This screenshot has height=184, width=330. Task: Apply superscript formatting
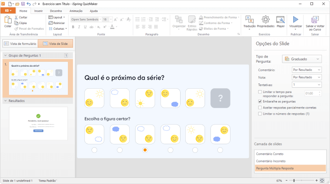105,27
